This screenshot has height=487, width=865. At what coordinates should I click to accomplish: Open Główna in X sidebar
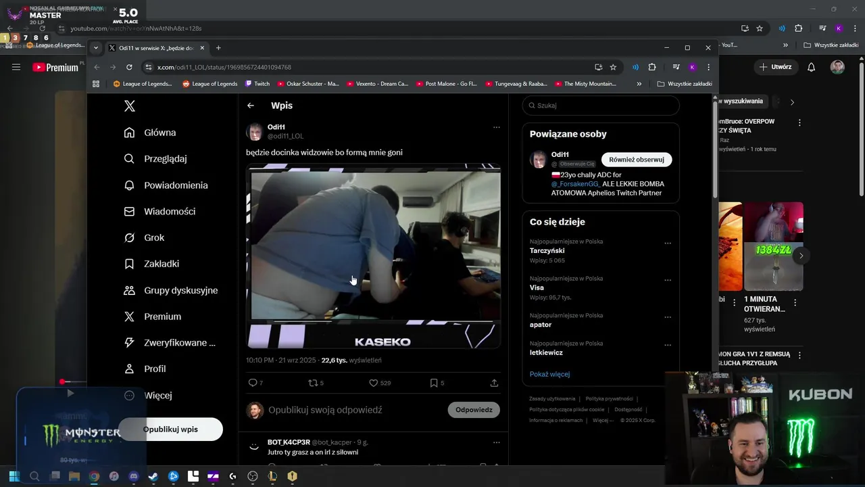pyautogui.click(x=150, y=133)
